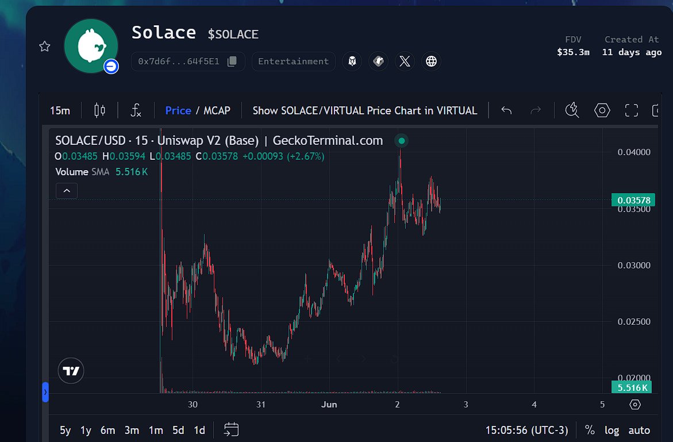Set chart range to 6m
Viewport: 673px width, 442px height.
[x=107, y=430]
